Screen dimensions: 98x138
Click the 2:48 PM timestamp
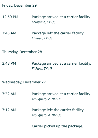coord(9,63)
